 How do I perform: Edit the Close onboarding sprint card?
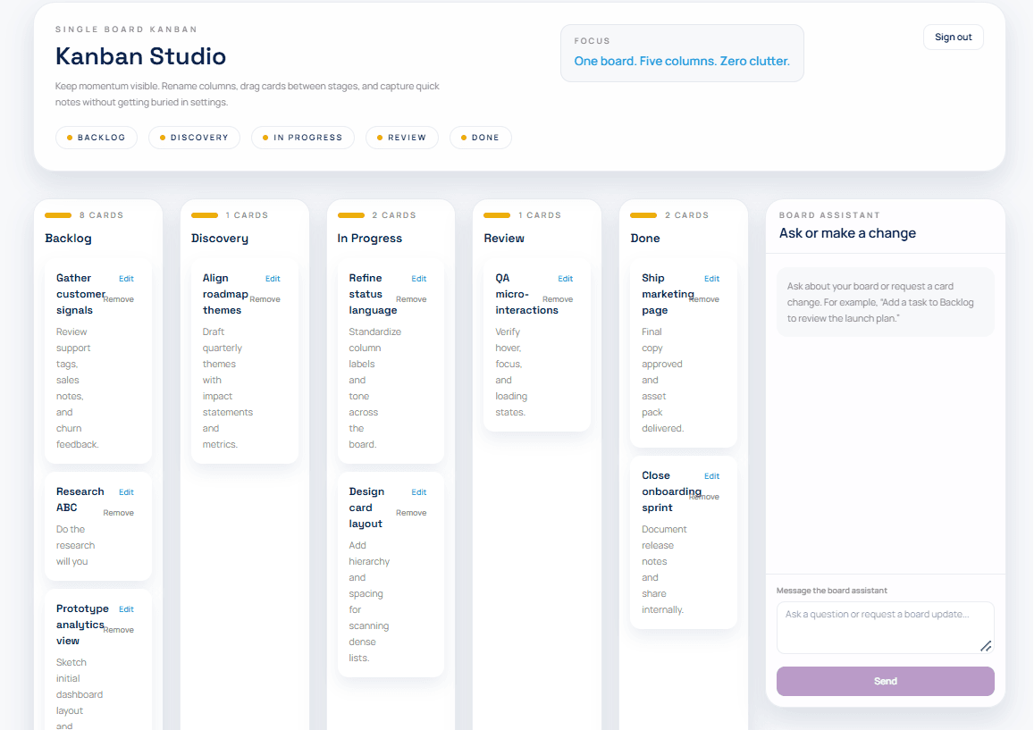(711, 476)
